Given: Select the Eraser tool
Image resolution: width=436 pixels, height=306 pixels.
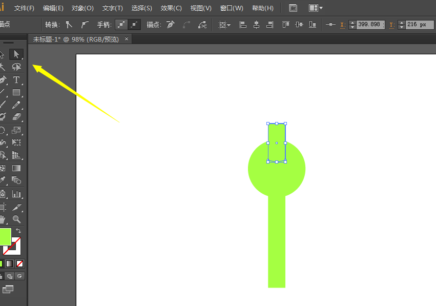Looking at the screenshot, I should 16,117.
